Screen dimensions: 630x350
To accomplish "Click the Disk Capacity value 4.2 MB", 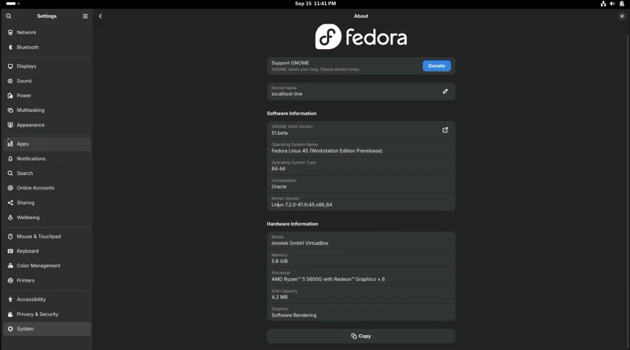I will [x=279, y=297].
